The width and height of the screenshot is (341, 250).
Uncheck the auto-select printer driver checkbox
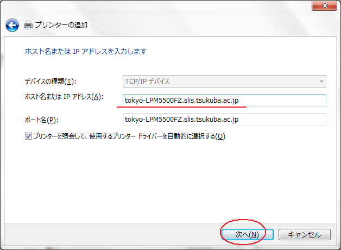28,136
